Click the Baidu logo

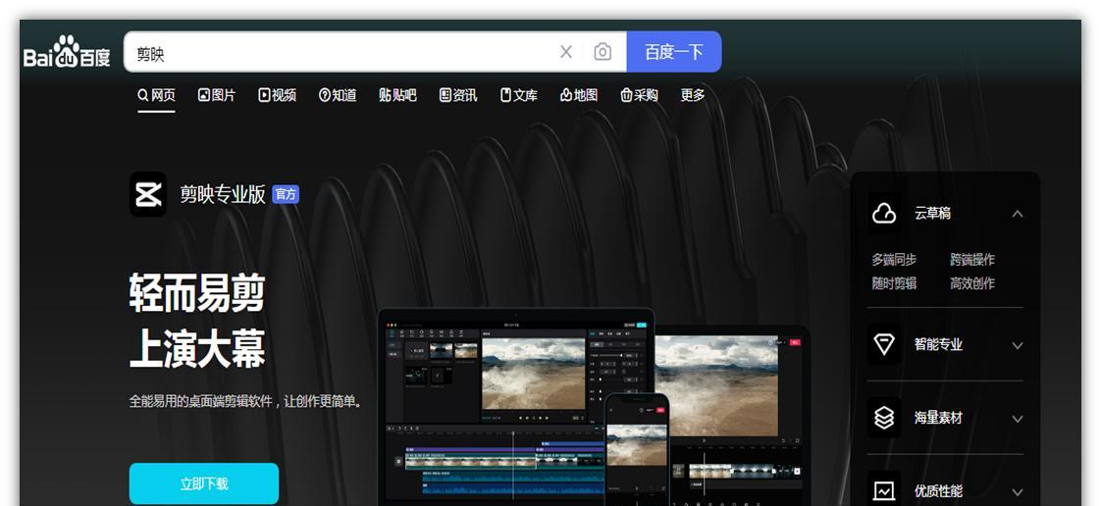[67, 52]
